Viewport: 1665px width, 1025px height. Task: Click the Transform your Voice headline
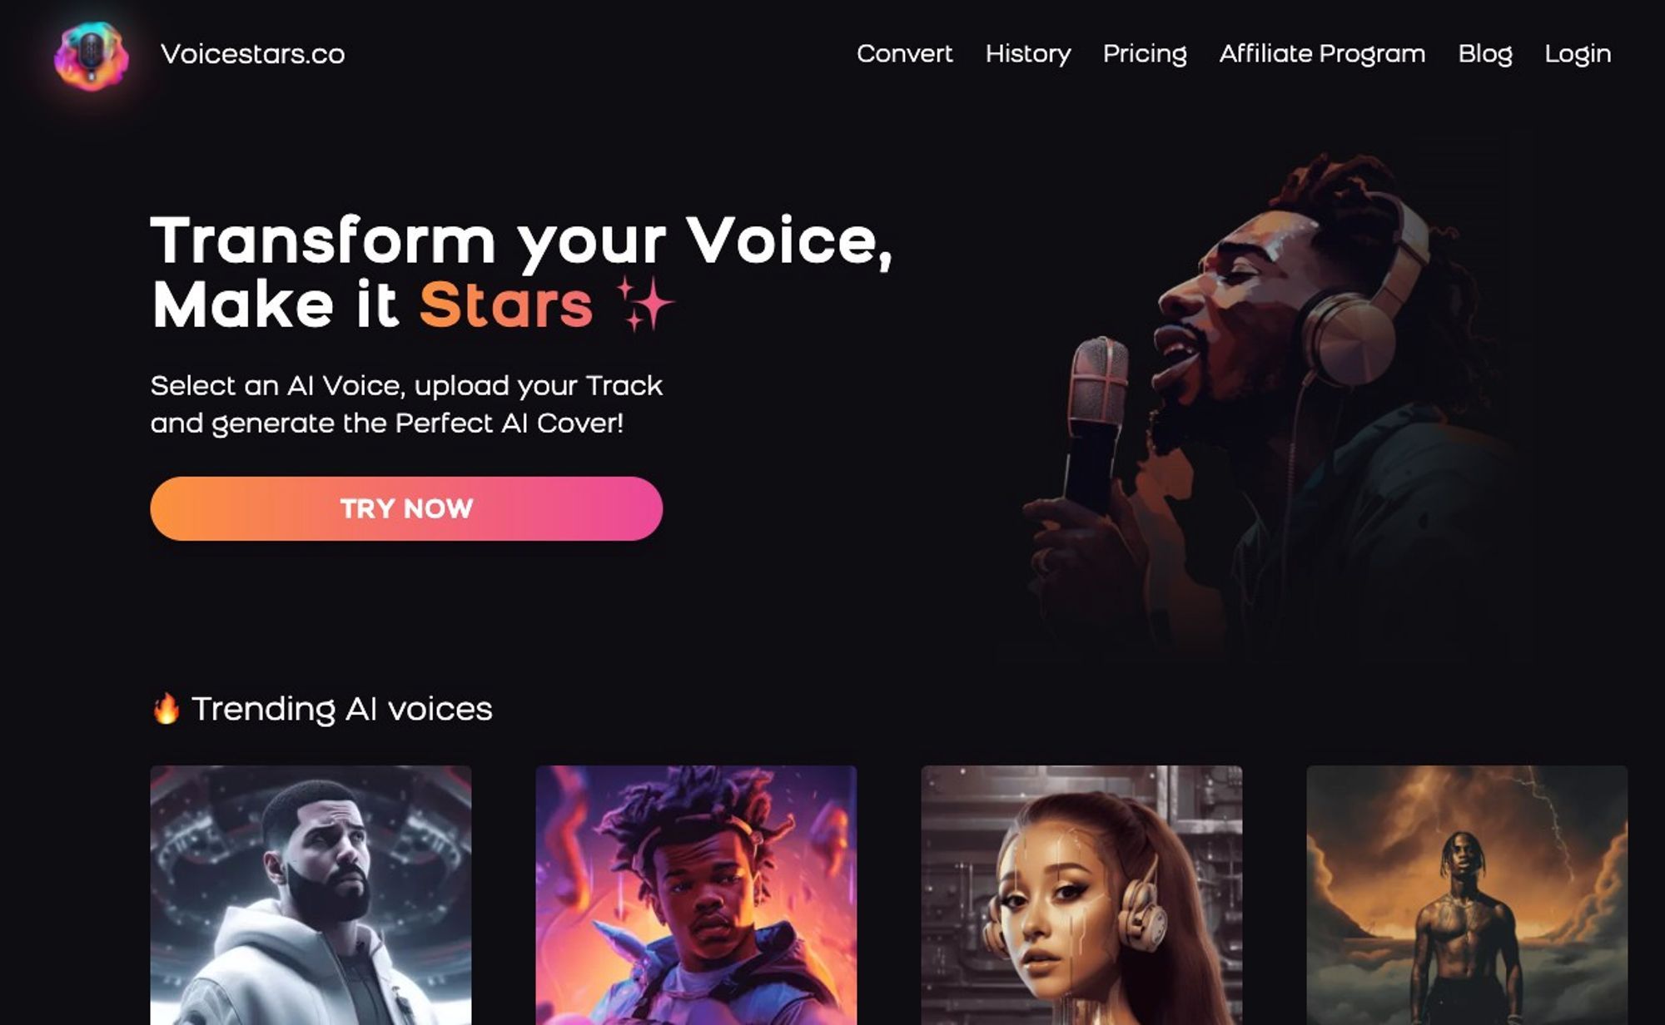coord(521,273)
